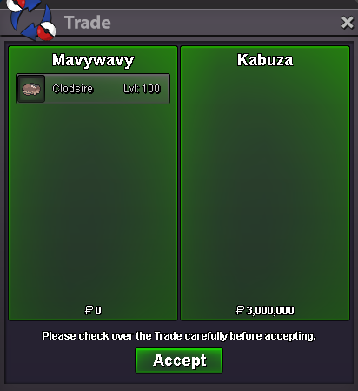Click the Trade swap pokeballs icon
Image resolution: width=358 pixels, height=391 pixels.
click(x=31, y=19)
